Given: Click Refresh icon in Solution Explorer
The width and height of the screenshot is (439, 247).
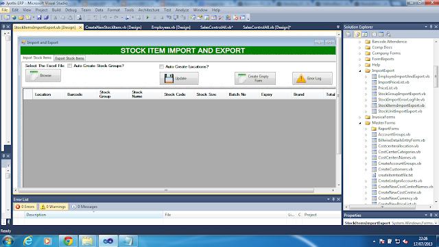Looking at the screenshot, I should pyautogui.click(x=364, y=34).
